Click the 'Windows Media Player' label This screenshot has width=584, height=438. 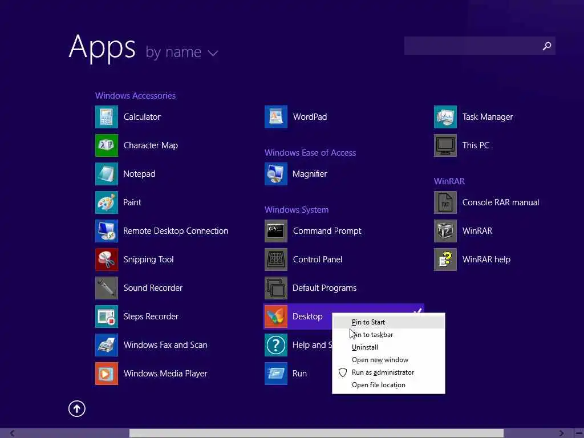165,374
